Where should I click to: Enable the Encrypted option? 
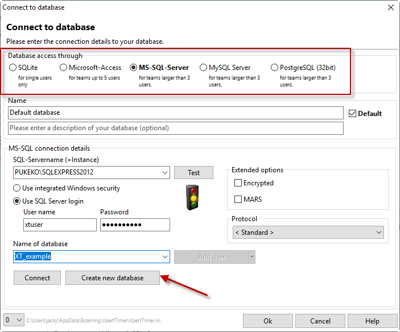click(238, 183)
